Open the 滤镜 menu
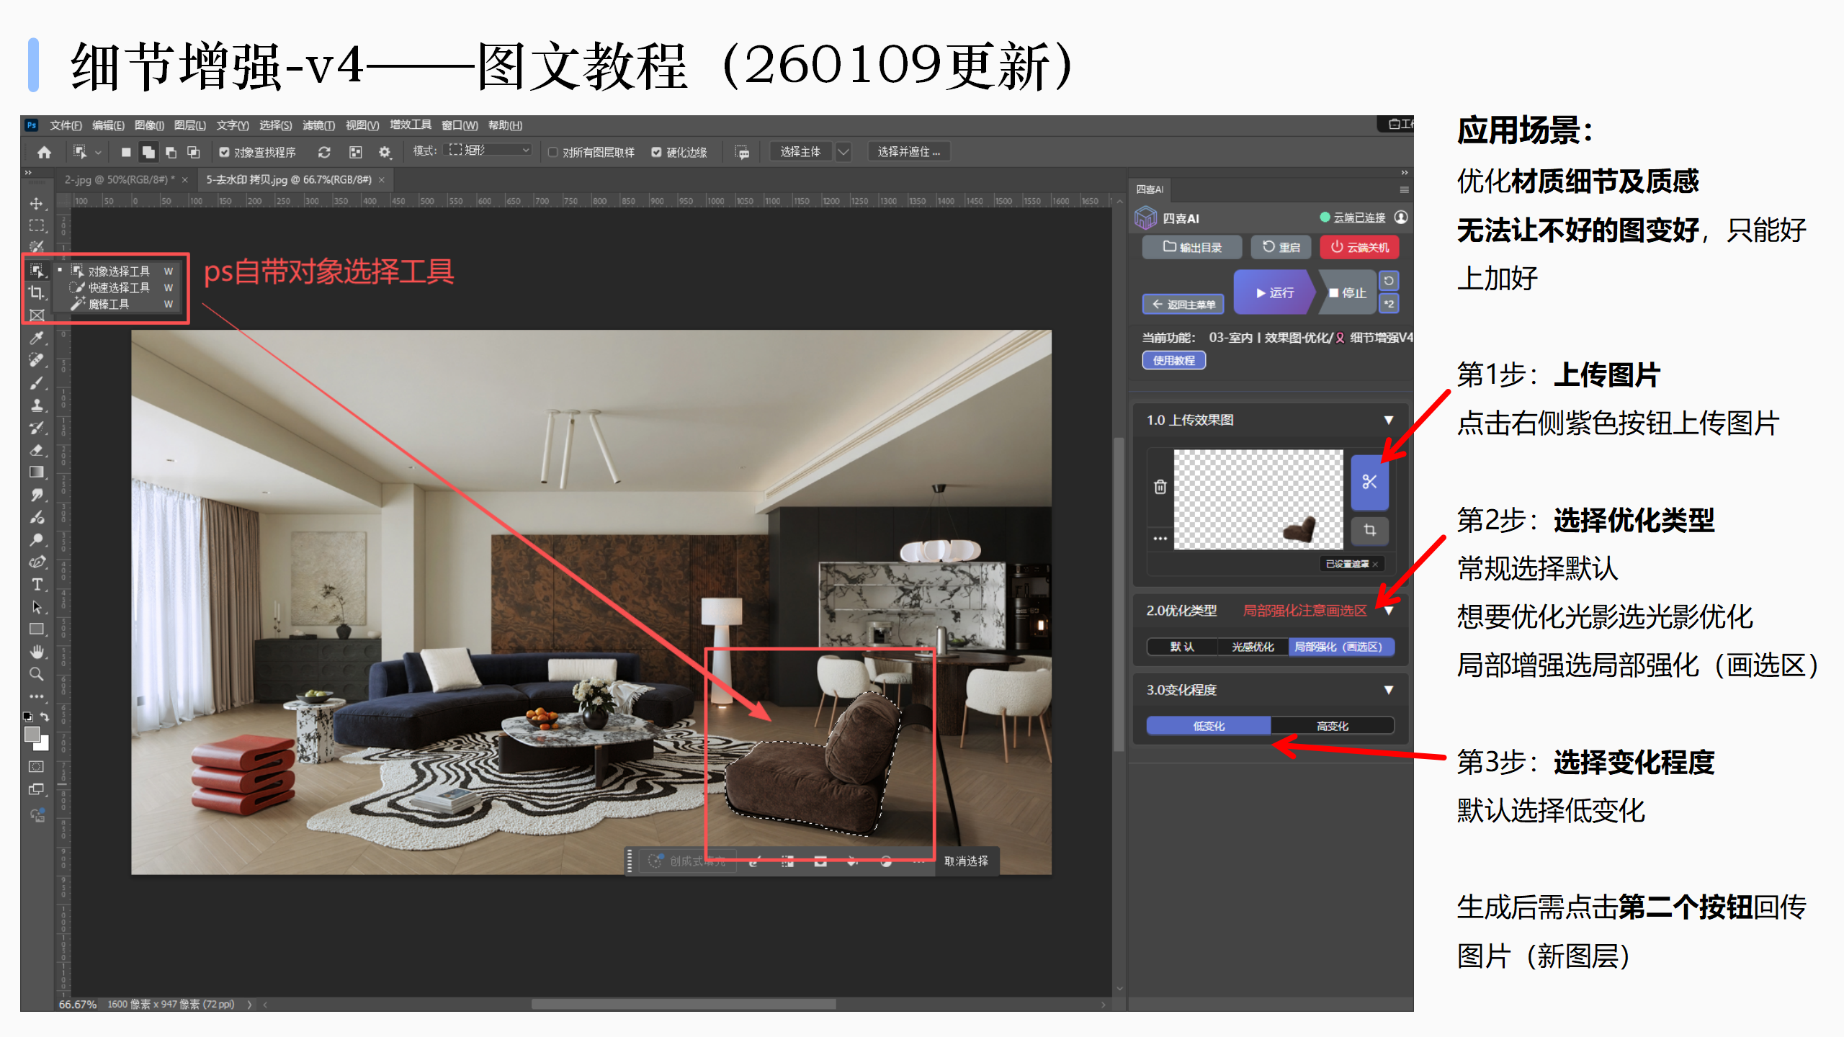The height and width of the screenshot is (1037, 1844). pos(318,125)
